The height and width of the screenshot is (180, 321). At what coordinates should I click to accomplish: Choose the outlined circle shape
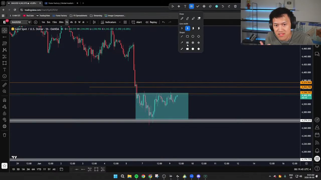(x=193, y=36)
